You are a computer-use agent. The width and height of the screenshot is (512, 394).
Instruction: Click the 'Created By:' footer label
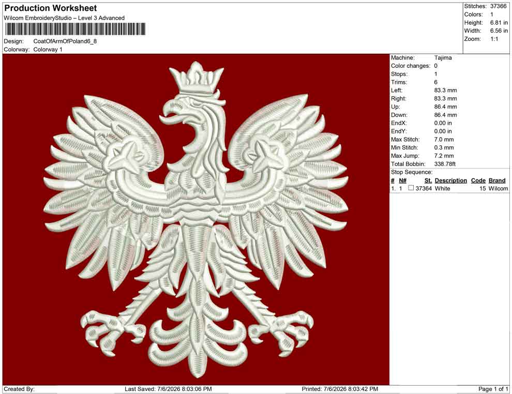click(x=19, y=389)
